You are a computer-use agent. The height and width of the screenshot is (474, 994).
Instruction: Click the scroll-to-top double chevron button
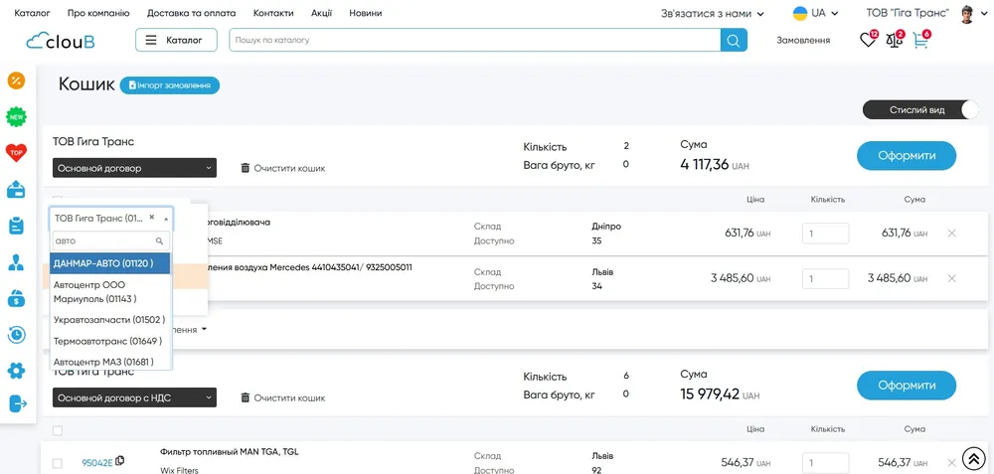974,457
